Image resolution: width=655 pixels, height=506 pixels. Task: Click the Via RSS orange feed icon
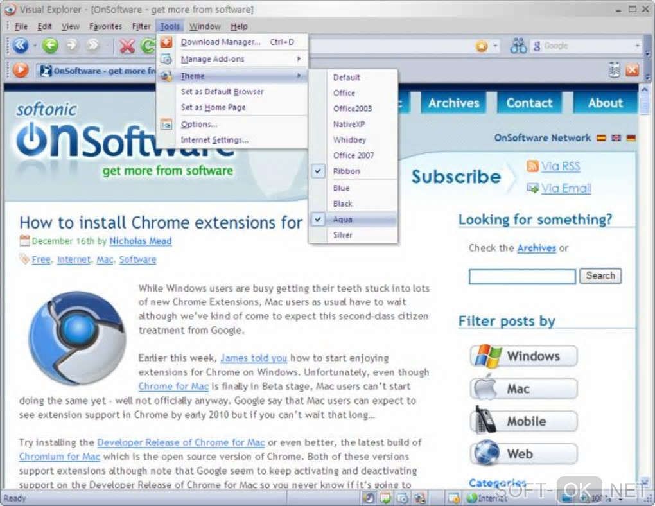(x=532, y=166)
